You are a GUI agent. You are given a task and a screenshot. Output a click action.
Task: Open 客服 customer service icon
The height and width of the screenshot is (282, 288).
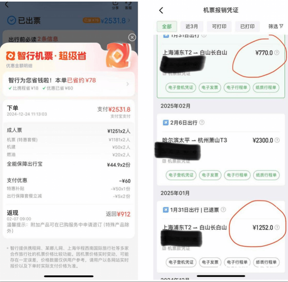(128, 5)
